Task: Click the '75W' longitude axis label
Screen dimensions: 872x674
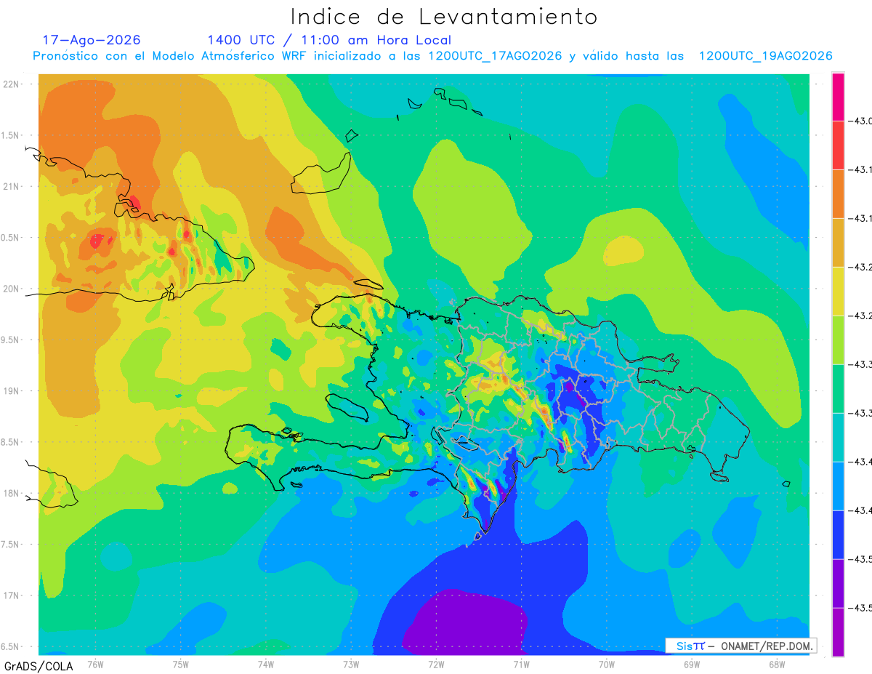Action: pos(181,664)
